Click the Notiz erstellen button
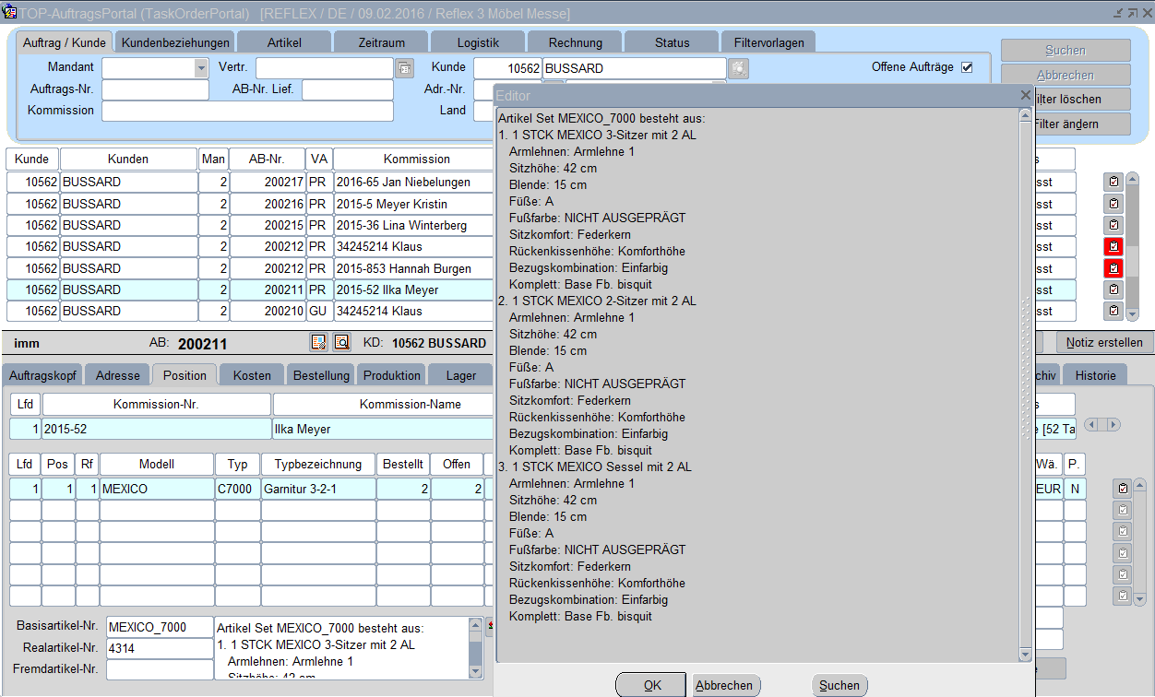The height and width of the screenshot is (697, 1155). 1104,342
